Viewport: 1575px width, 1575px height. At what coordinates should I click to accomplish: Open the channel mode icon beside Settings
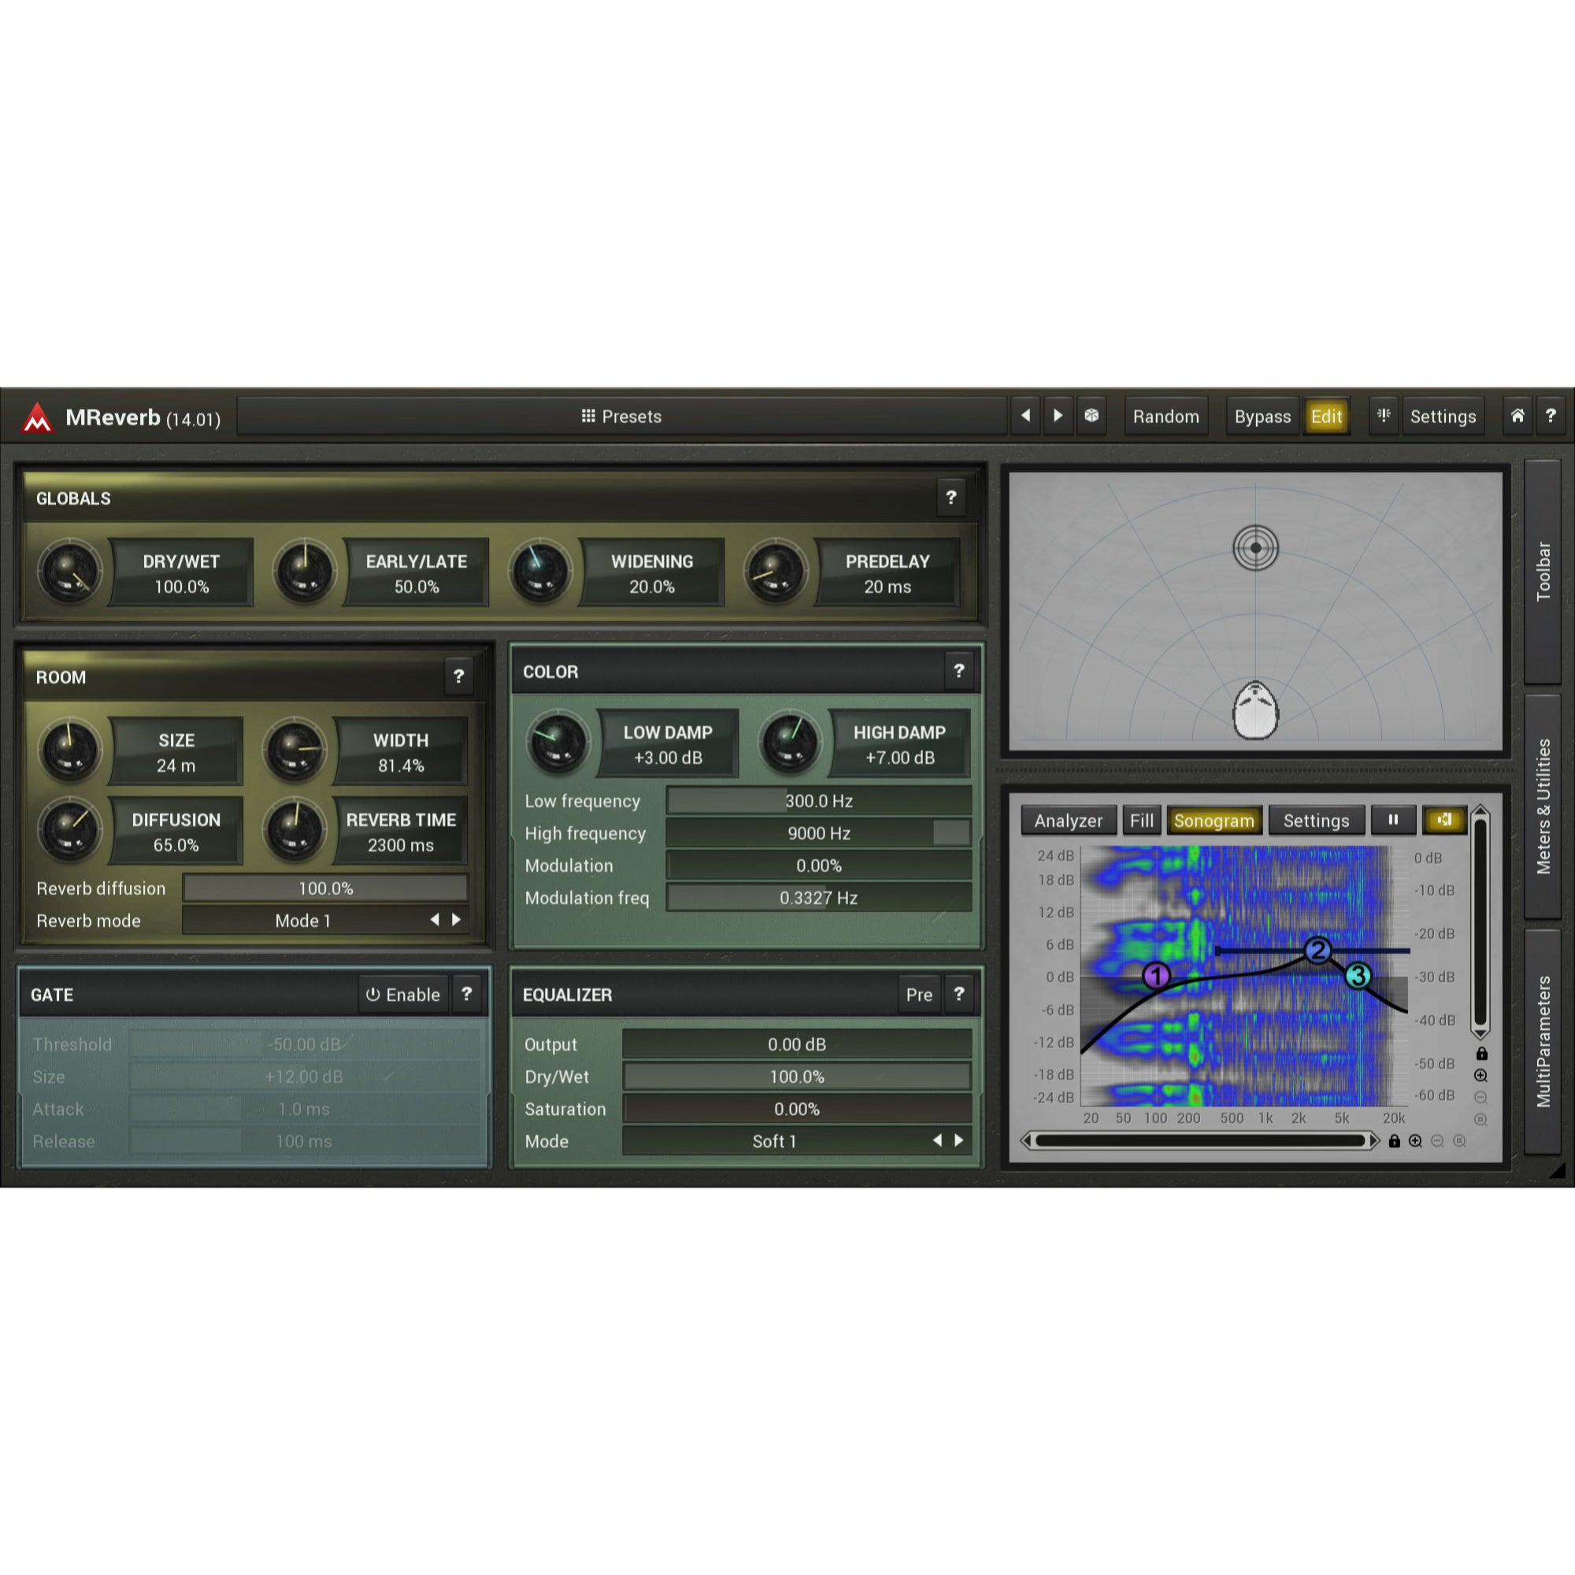coord(1384,416)
